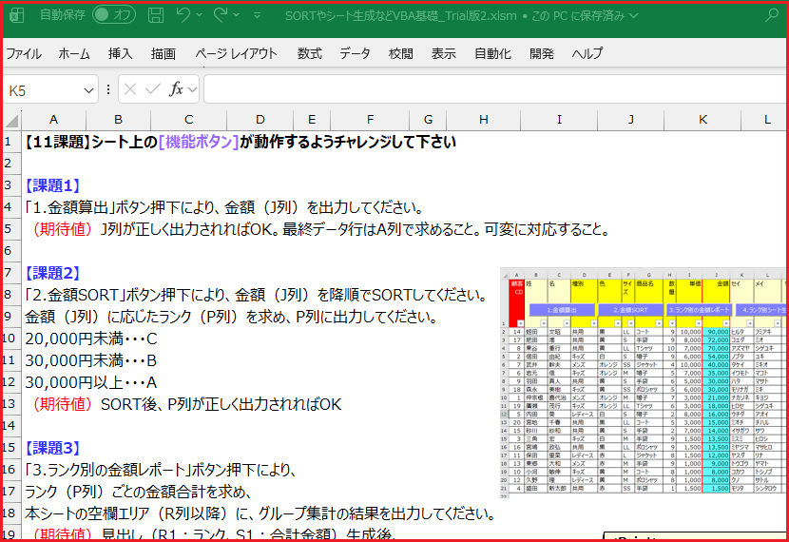This screenshot has width=789, height=542.
Task: Switch to the ホーム tab
Action: (x=74, y=53)
